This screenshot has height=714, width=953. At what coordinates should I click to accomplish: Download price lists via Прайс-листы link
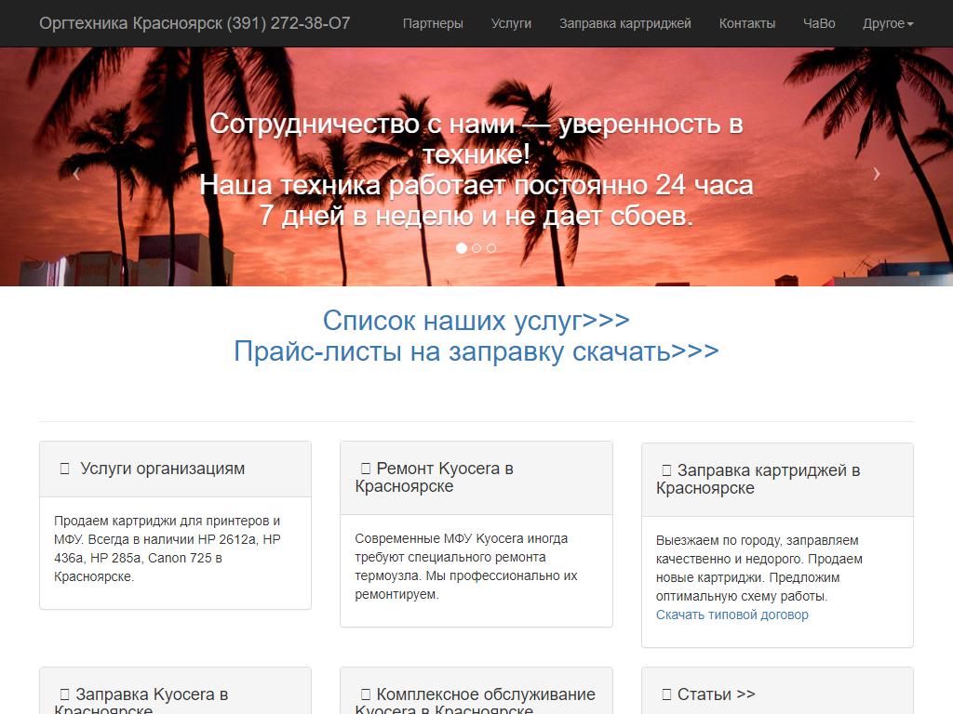(x=476, y=351)
